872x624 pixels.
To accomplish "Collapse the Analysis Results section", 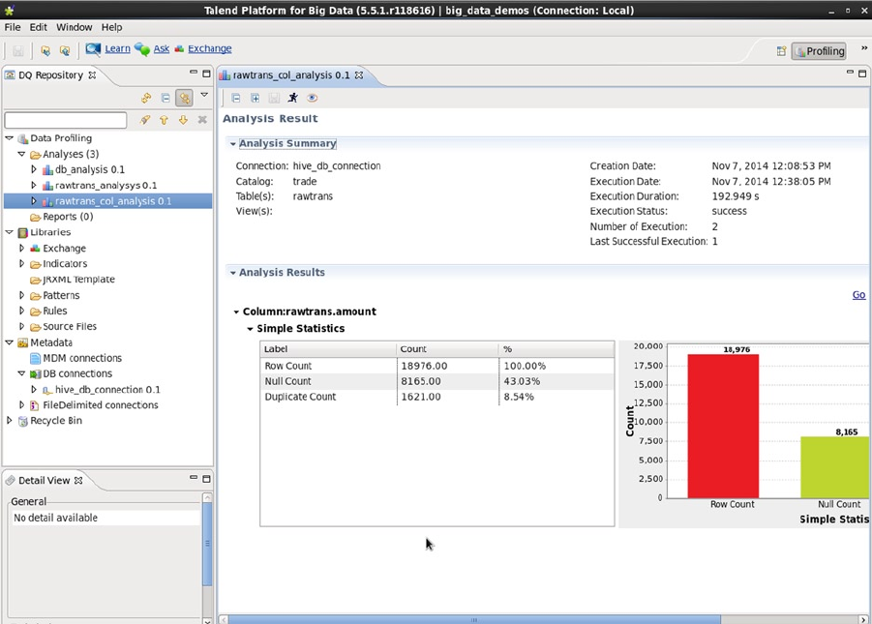I will tap(233, 273).
